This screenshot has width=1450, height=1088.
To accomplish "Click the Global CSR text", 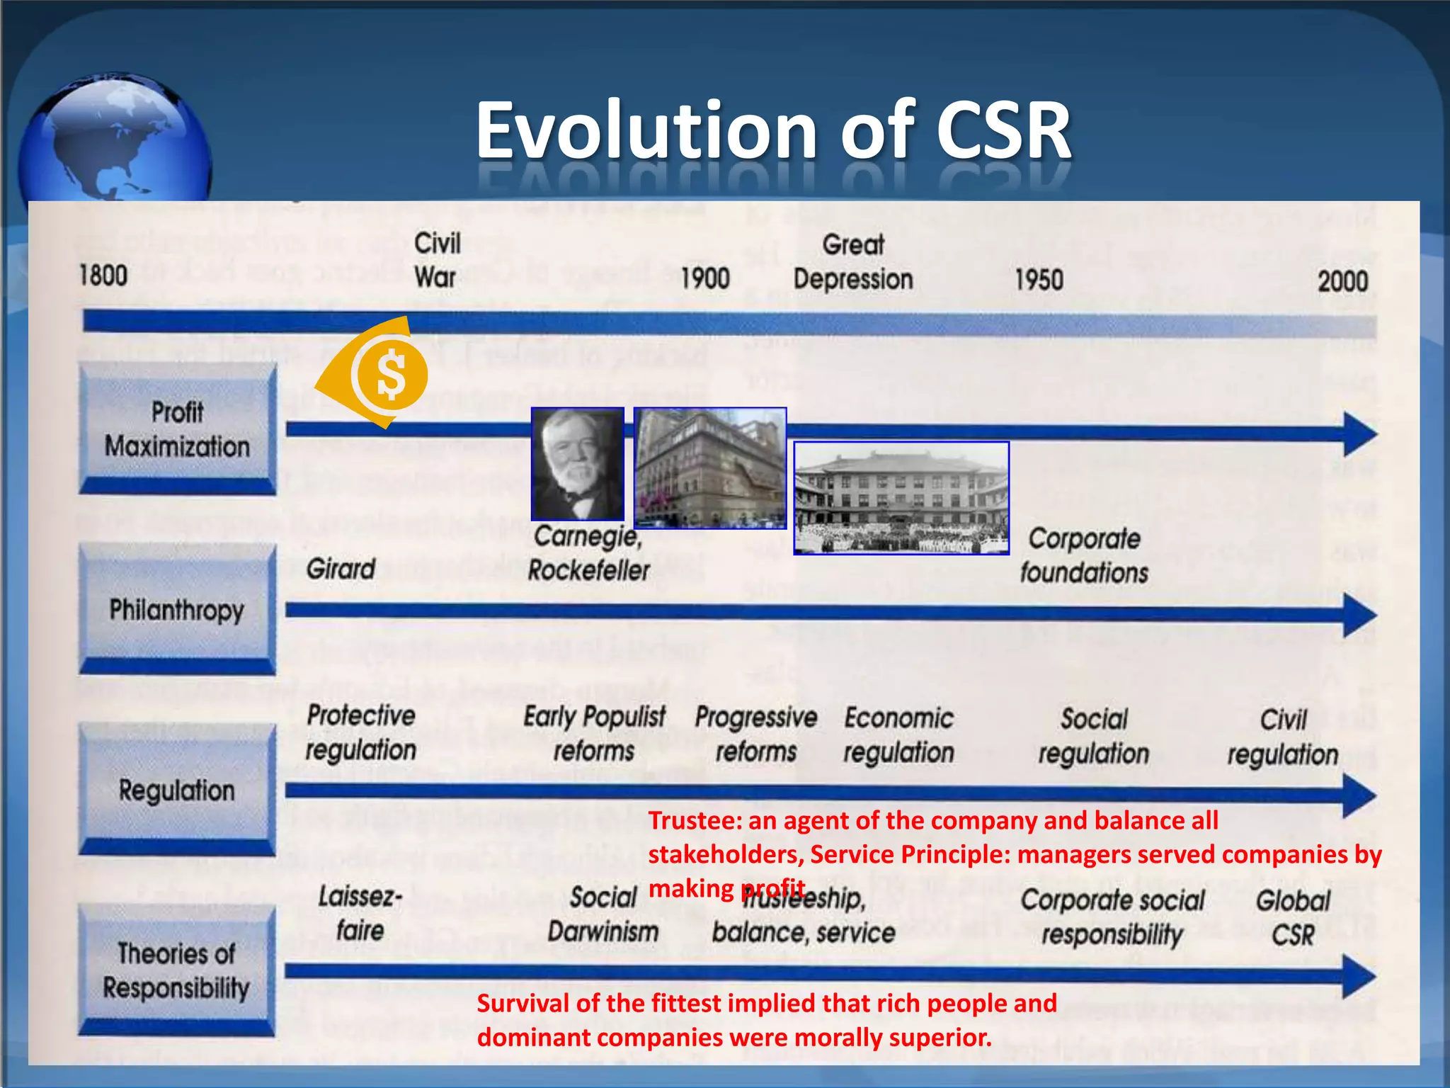I will click(1293, 918).
